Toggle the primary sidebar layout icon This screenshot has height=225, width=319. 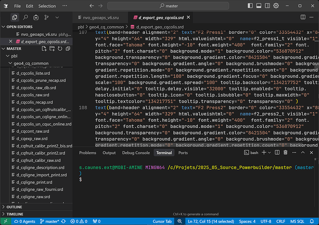pos(250,6)
